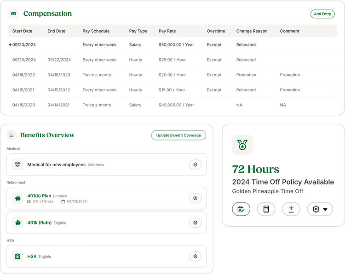Screen dimensions: 345x274
Task: Click the time off award medal icon
Action: (242, 145)
